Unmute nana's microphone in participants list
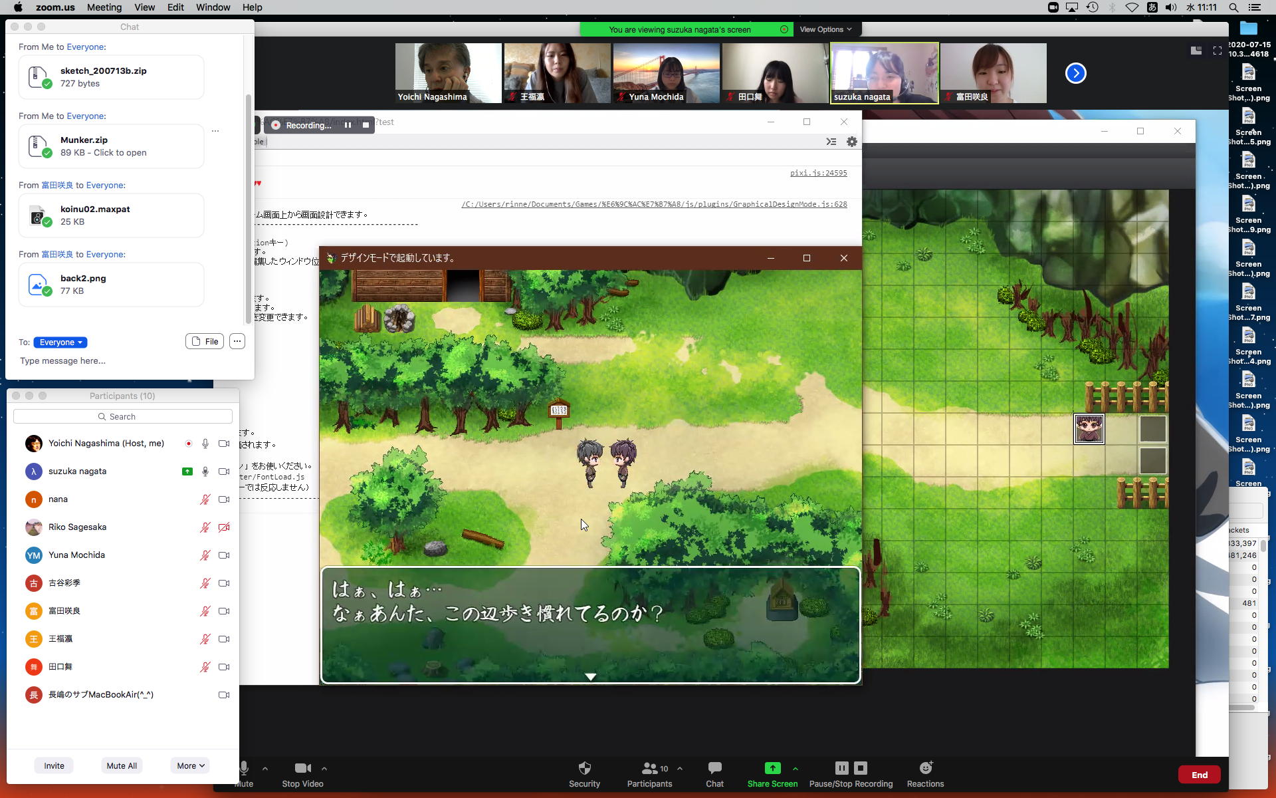Image resolution: width=1276 pixels, height=798 pixels. pos(205,499)
